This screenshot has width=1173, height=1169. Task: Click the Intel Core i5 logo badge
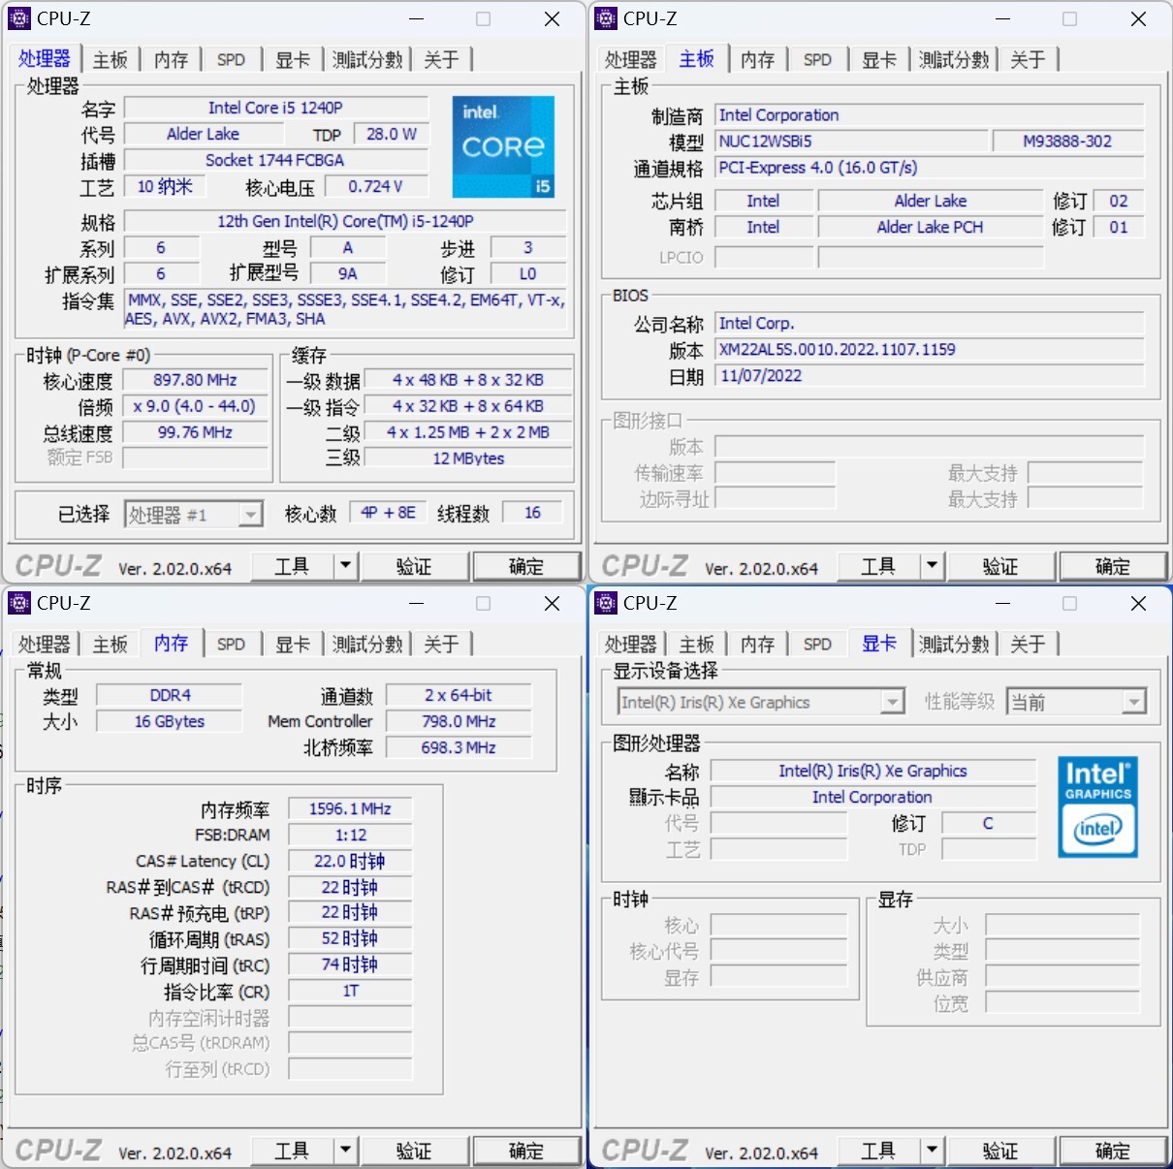coord(503,146)
